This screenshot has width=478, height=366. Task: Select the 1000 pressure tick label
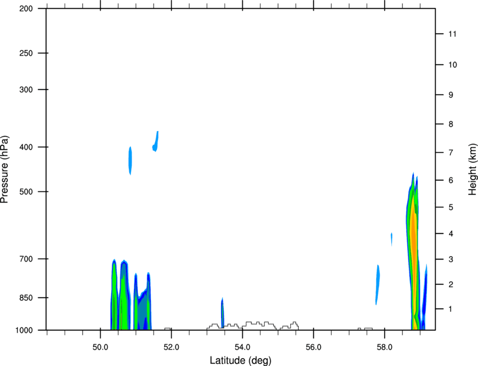24,330
